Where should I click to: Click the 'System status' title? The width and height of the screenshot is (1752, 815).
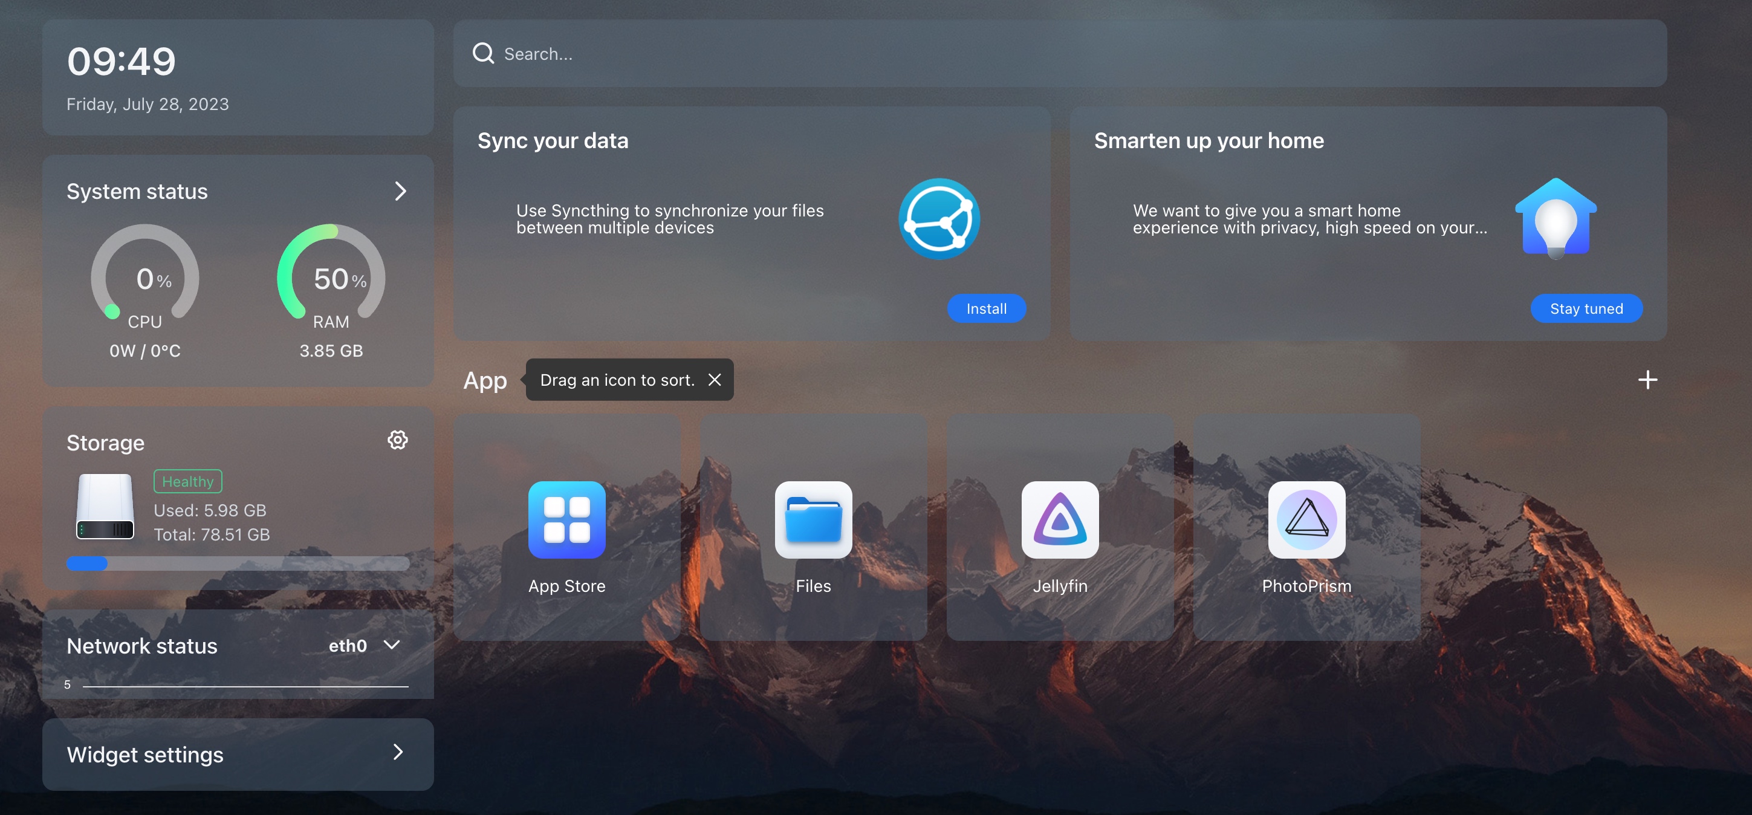coord(137,192)
